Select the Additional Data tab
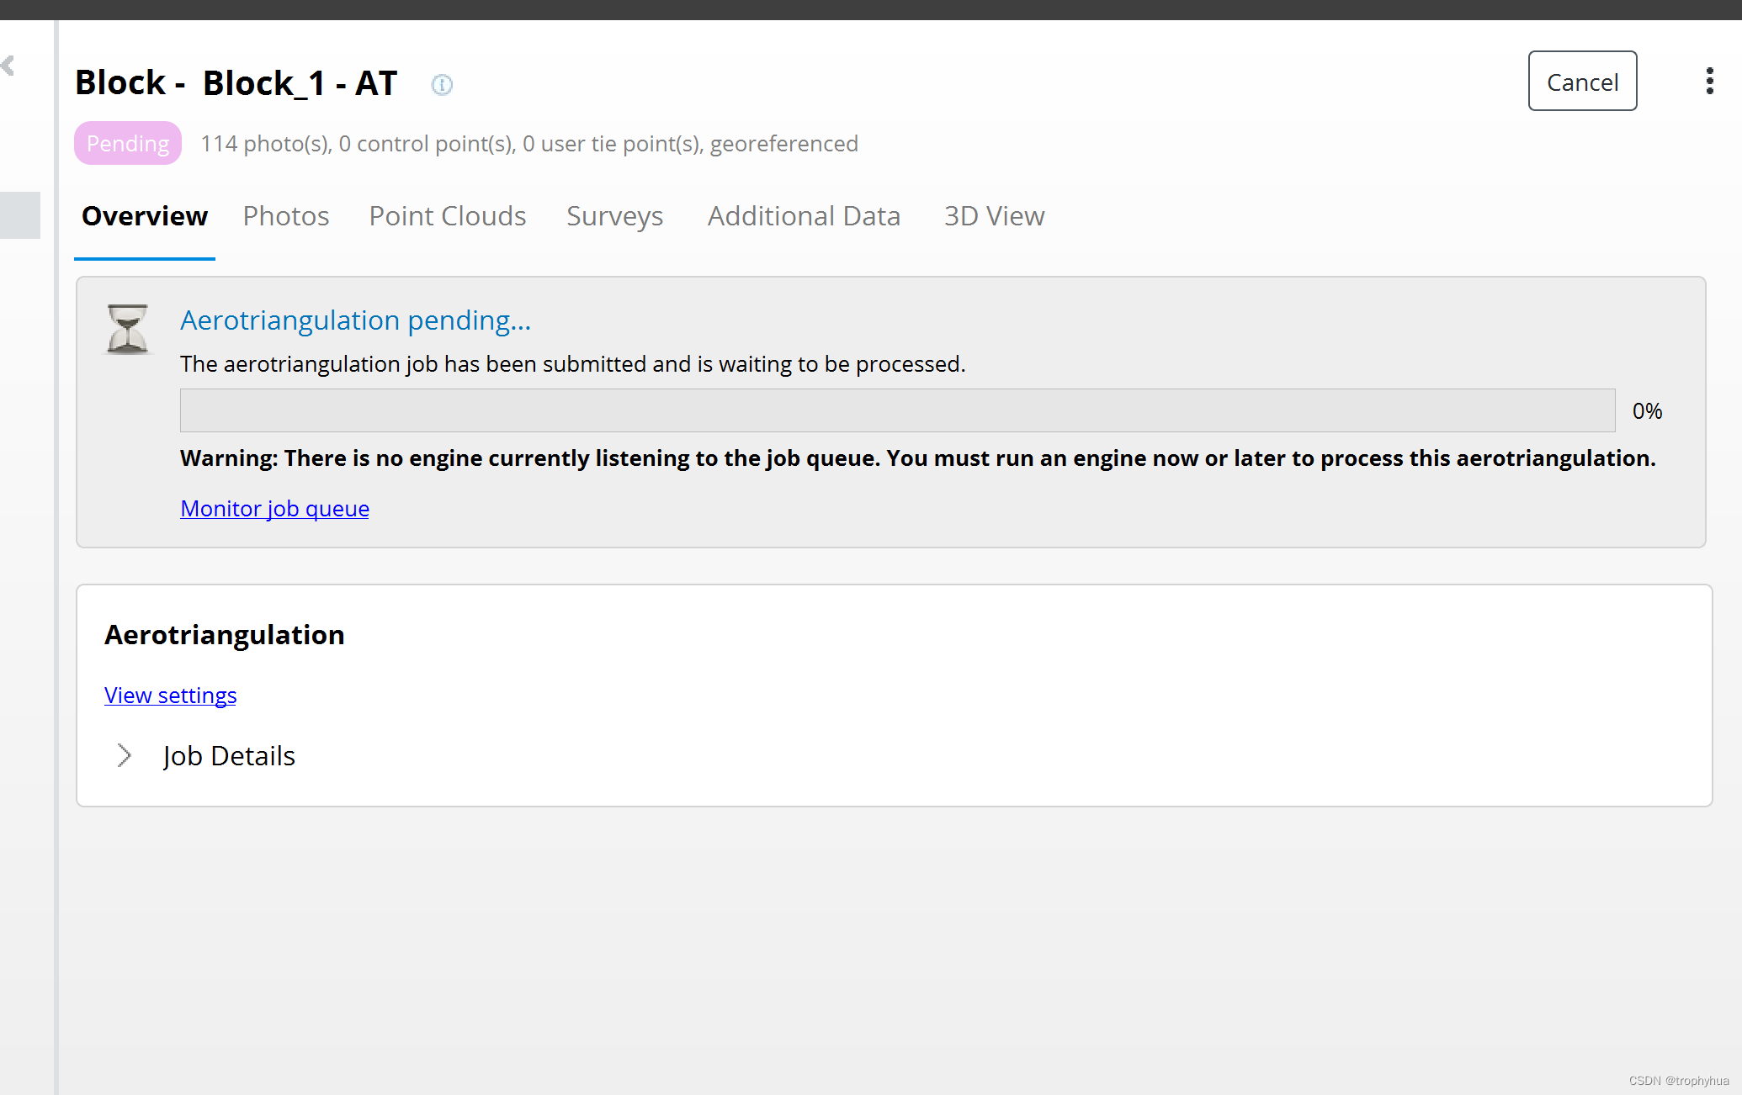The image size is (1742, 1095). click(x=804, y=216)
